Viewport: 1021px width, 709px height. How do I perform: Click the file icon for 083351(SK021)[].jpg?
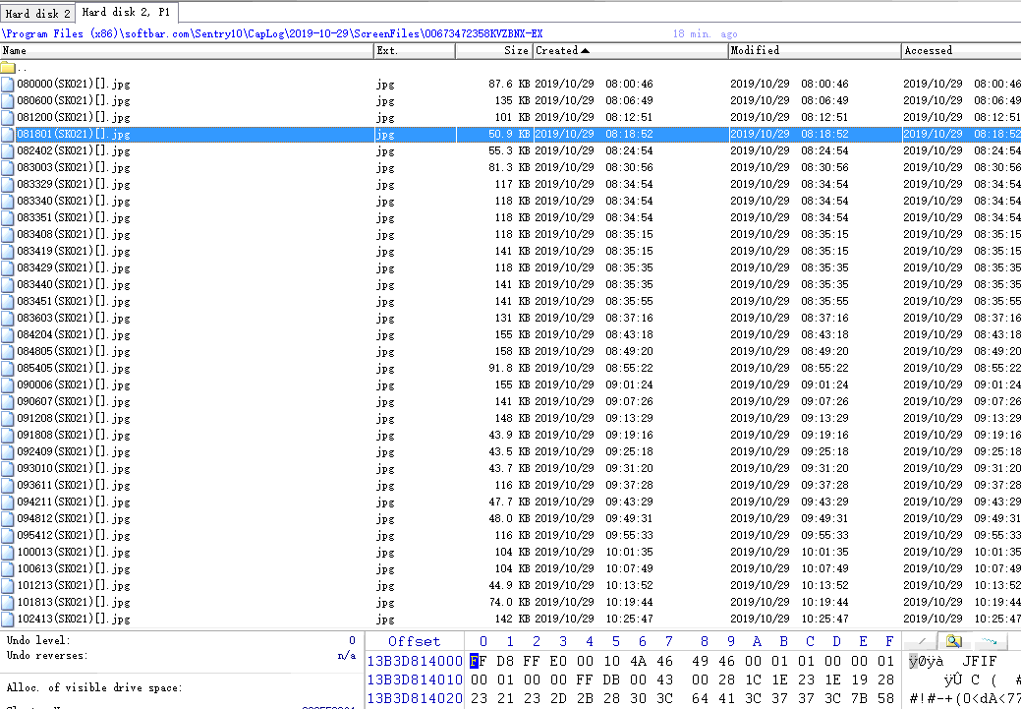point(7,218)
